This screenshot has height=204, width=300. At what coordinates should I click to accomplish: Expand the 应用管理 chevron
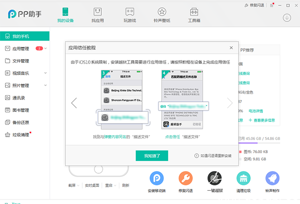tap(46, 48)
